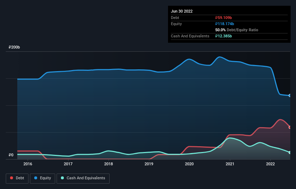Click the teal Cash And Equivalents legend dot
This screenshot has height=189, width=296.
(x=62, y=178)
